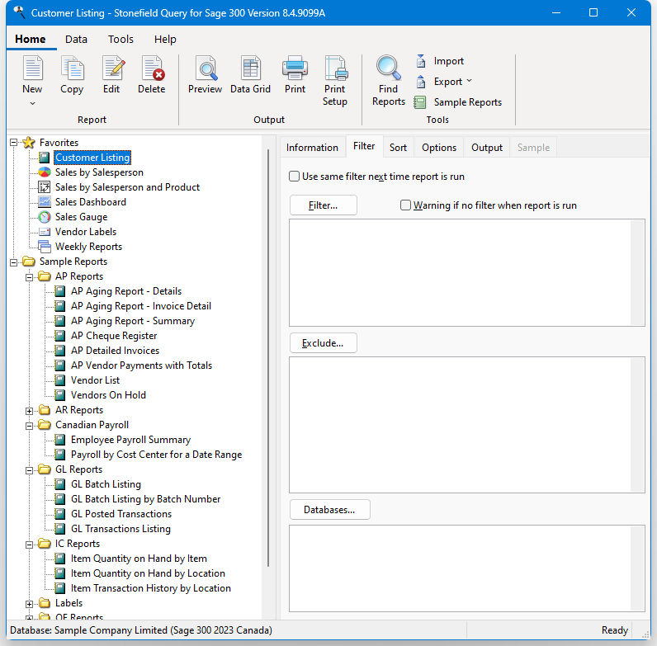Collapse the AP Reports folder

[30, 277]
